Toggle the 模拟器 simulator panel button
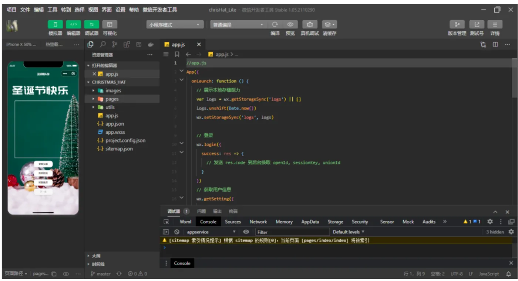The width and height of the screenshot is (518, 281). click(55, 24)
